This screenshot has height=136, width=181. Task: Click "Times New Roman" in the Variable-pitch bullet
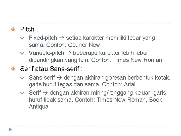pos(138,60)
